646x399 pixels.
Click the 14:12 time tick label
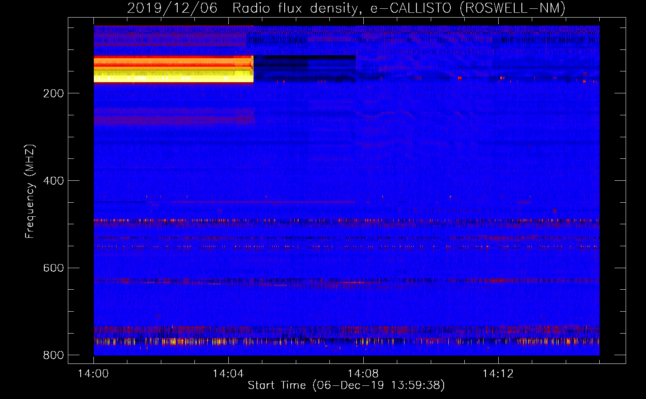tap(498, 374)
